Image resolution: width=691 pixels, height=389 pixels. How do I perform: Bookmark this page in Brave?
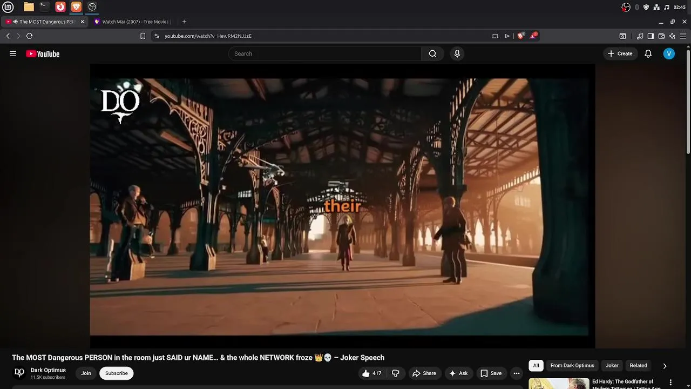[x=143, y=36]
